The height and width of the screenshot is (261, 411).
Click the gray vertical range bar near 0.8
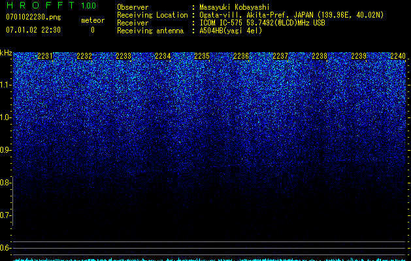pyautogui.click(x=12, y=201)
